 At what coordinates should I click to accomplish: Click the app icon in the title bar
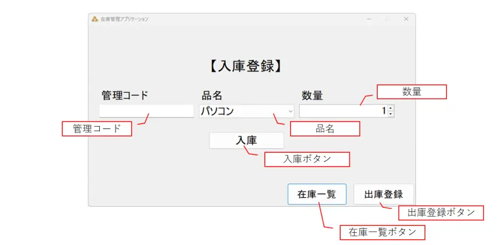pos(95,19)
